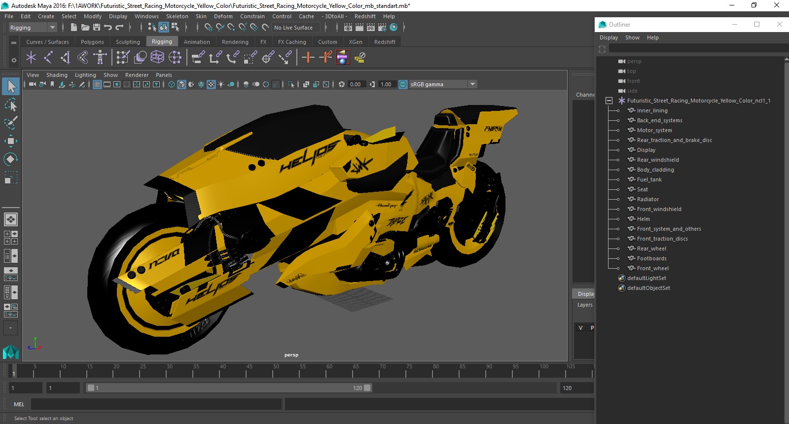
Task: Click the New Scene file icon
Action: click(x=73, y=28)
